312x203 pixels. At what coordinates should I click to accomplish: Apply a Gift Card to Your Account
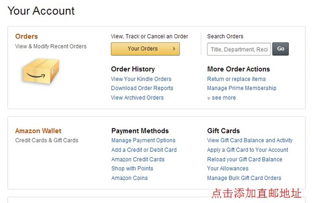(247, 150)
